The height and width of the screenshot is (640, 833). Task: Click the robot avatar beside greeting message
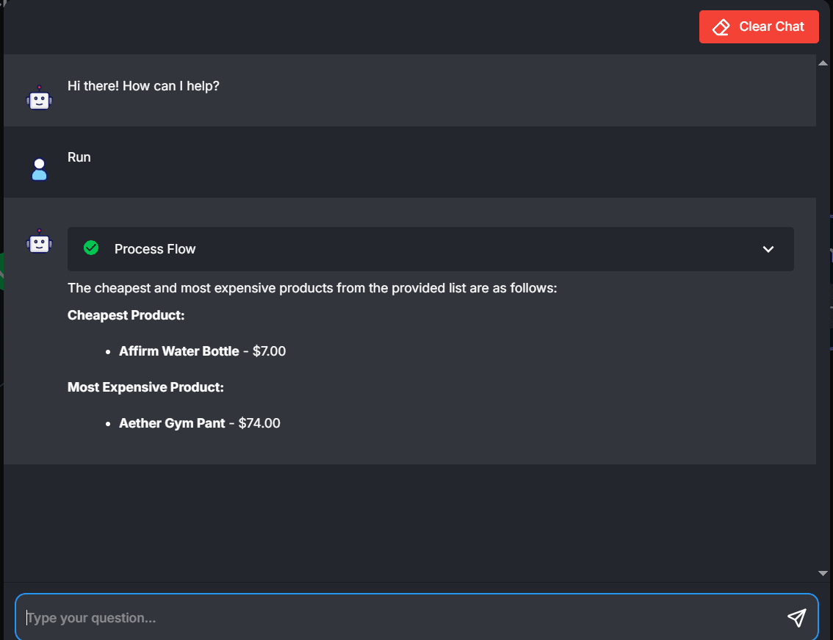coord(40,98)
